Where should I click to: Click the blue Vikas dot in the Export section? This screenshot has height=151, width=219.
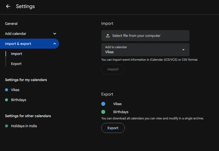(103, 104)
